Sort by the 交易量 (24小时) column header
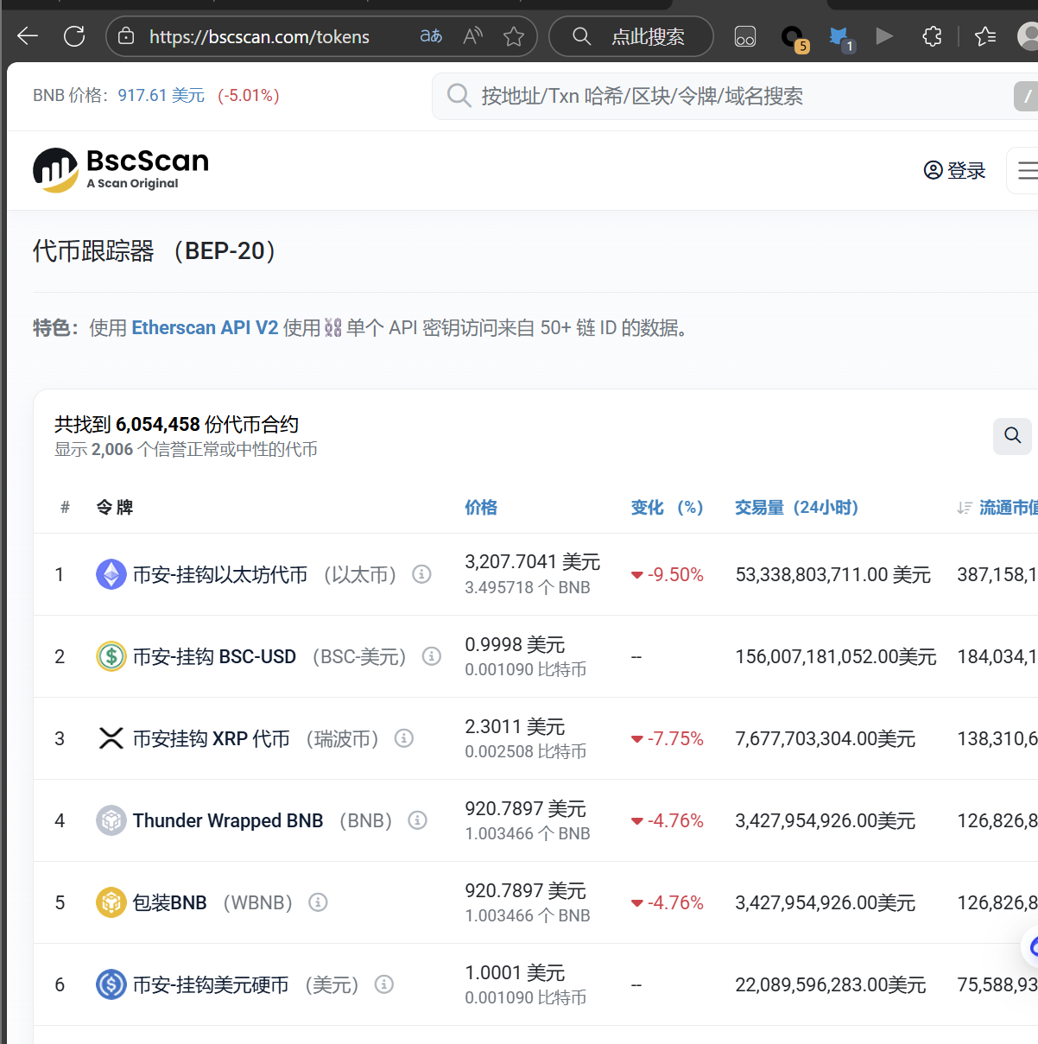Screen dimensions: 1038x1044 tap(796, 508)
